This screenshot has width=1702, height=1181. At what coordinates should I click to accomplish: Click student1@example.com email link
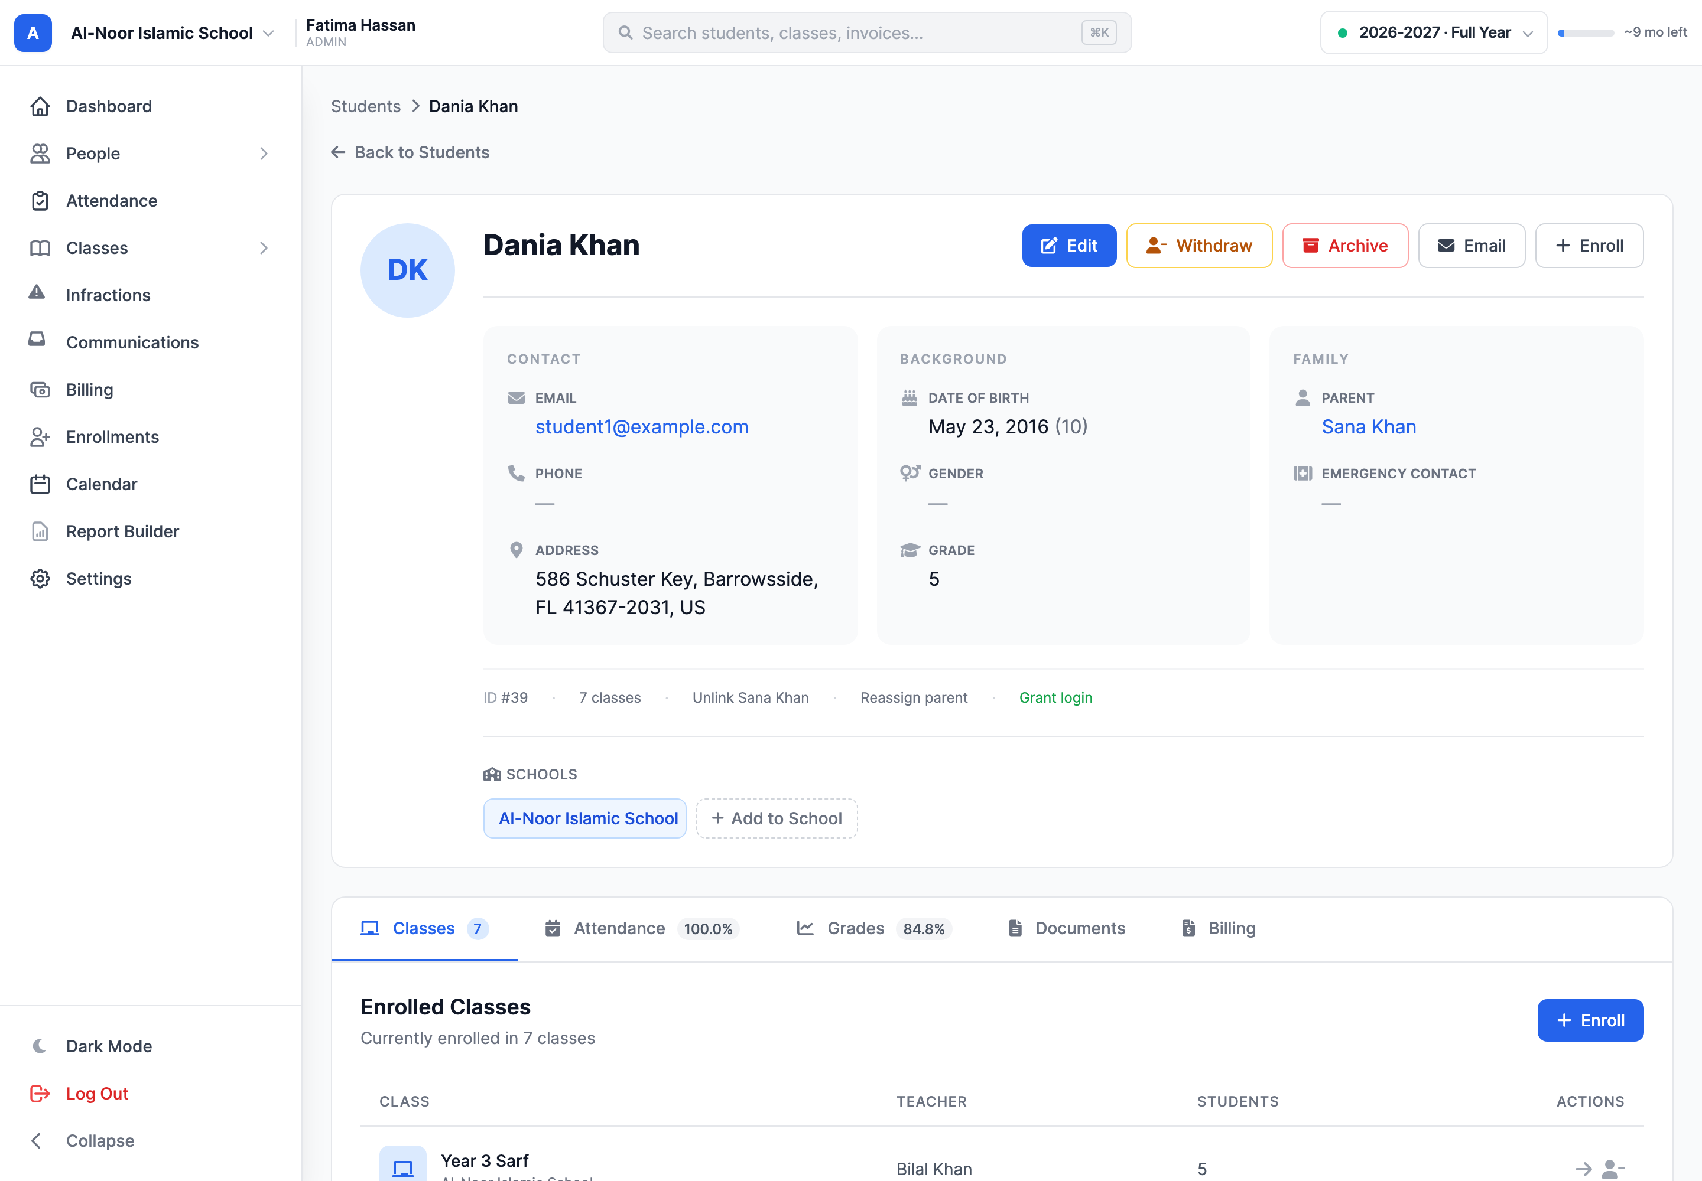click(641, 427)
